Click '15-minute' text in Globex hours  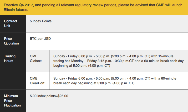click(166, 56)
